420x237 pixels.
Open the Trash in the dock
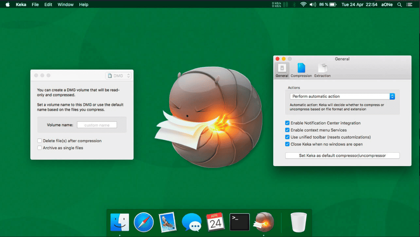[298, 222]
